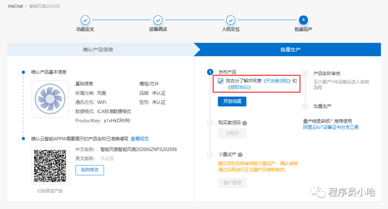The height and width of the screenshot is (209, 388).
Task: Open the 《开发者须知》 link
Action: coord(277,81)
